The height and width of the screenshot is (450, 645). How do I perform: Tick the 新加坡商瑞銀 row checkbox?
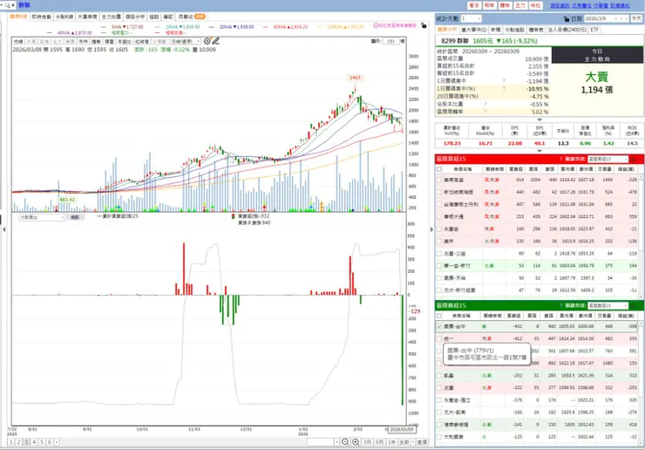[439, 192]
